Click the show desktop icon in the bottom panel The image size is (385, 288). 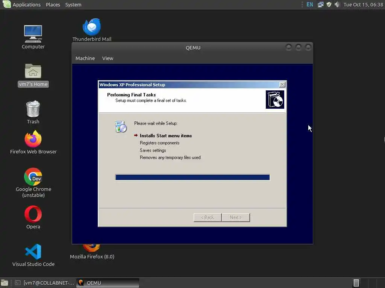5,283
